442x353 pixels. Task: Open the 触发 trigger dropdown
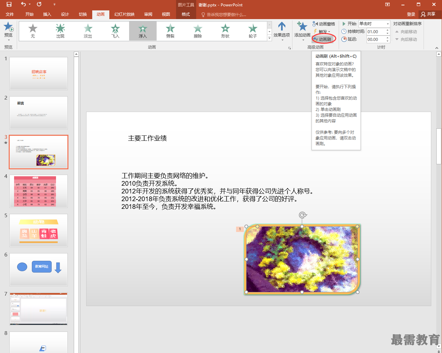322,32
